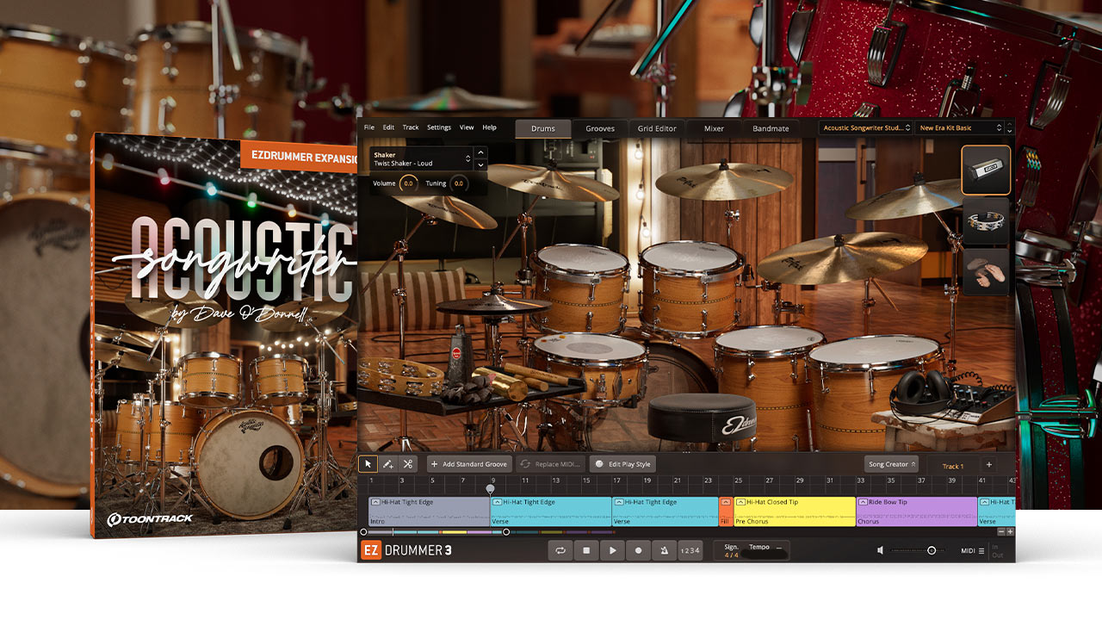Click the Edit Play Style button
Image resolution: width=1102 pixels, height=620 pixels.
pyautogui.click(x=622, y=464)
